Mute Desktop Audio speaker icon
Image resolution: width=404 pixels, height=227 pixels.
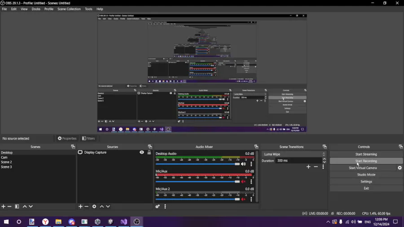click(x=243, y=164)
